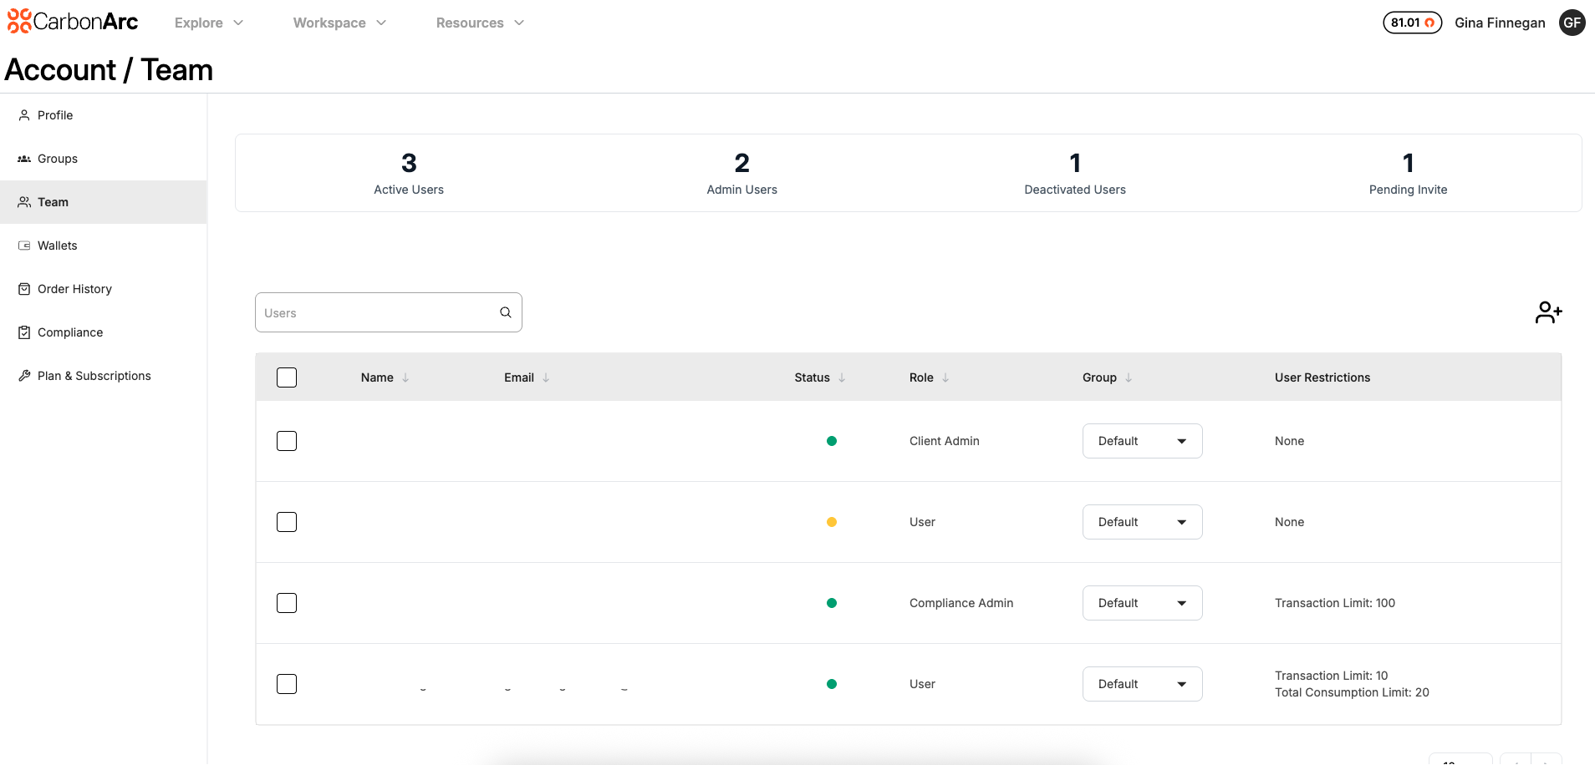Viewport: 1595px width, 765px height.
Task: Click the CarbonArc logo
Action: 72,22
